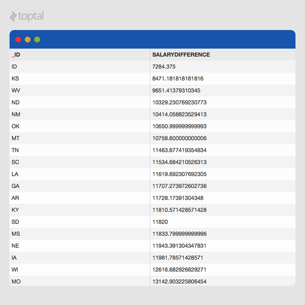
Task: Select the value 9651.41379310345
Action: pos(176,91)
